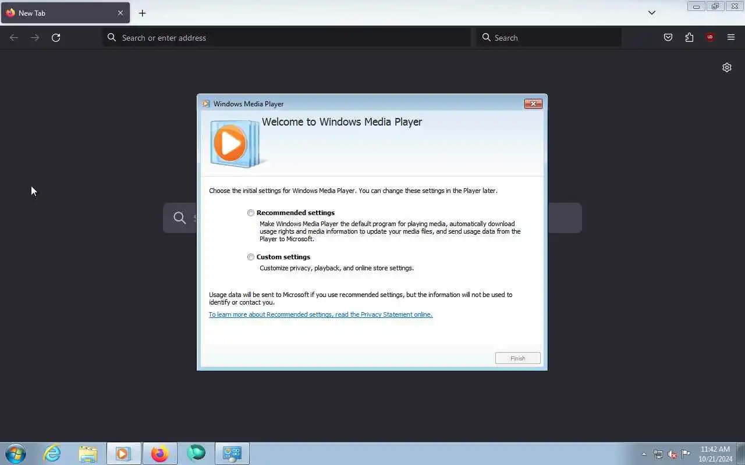Close the New Tab browser tab

click(x=120, y=13)
